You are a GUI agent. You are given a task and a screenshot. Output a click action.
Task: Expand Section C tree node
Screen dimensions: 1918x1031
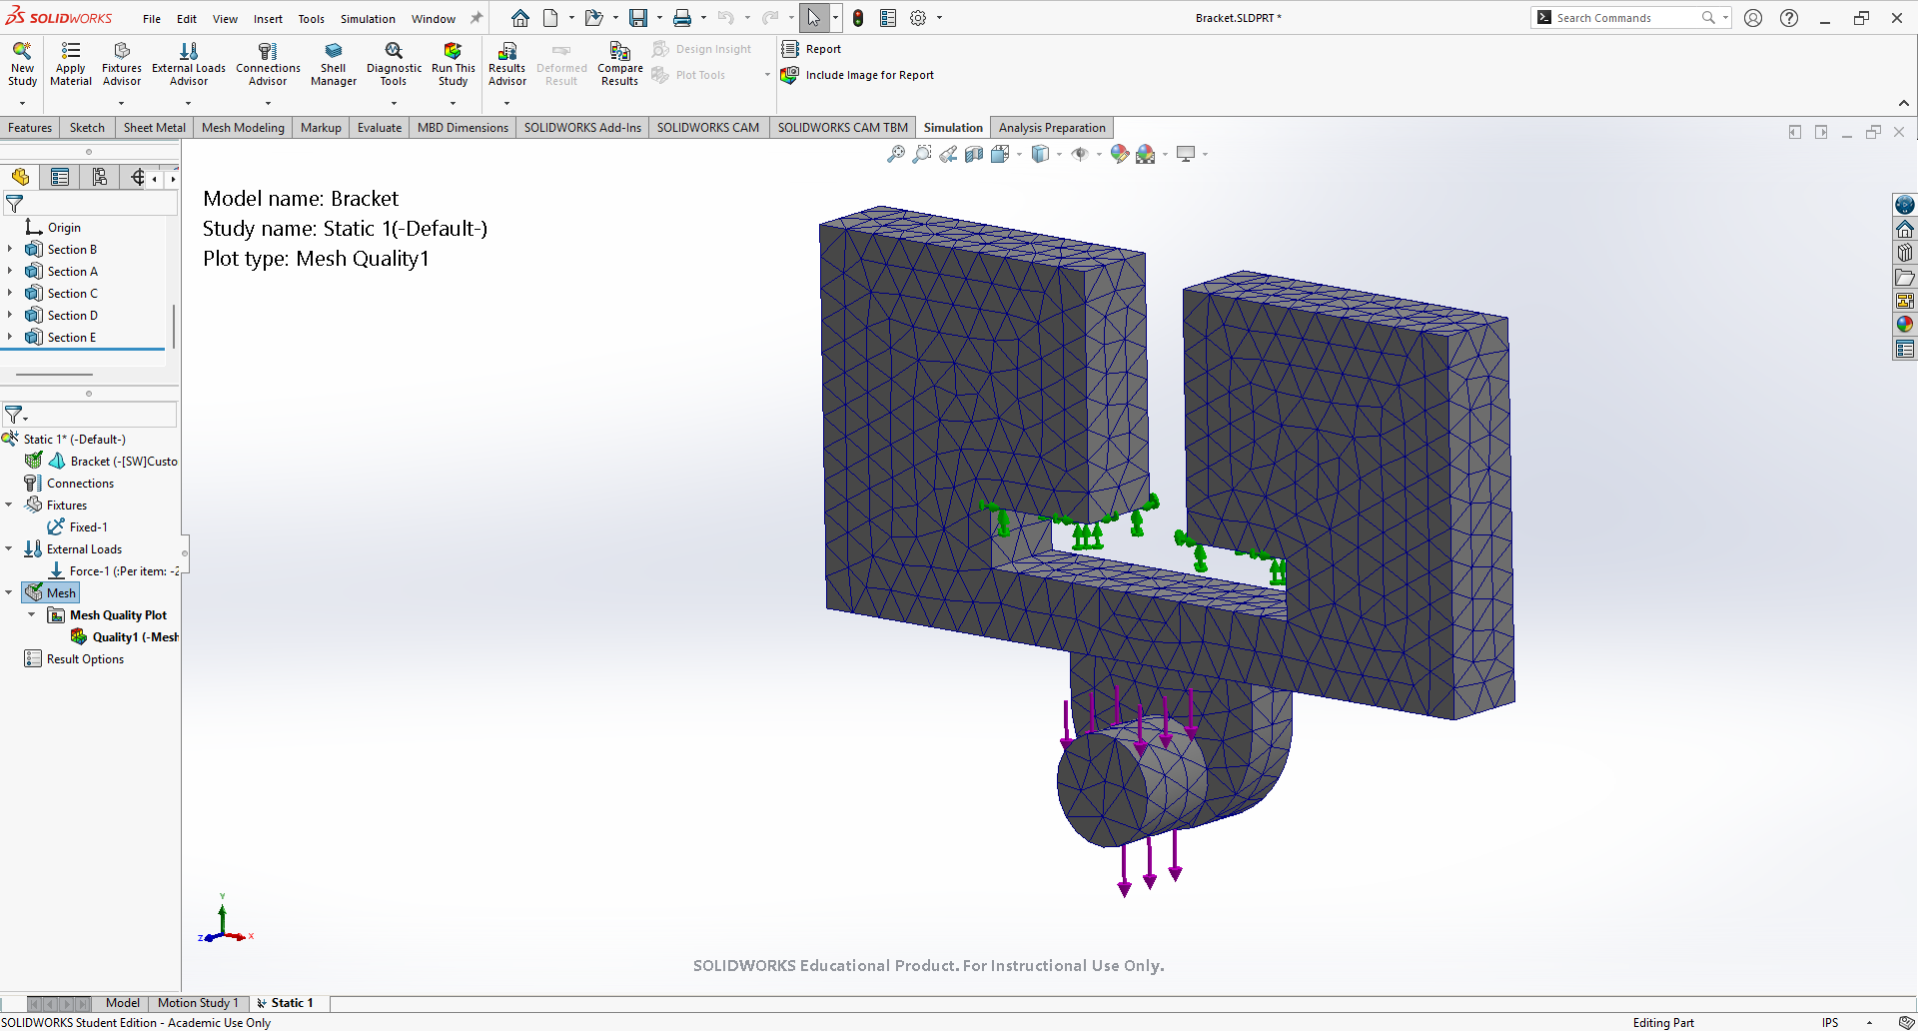coord(10,294)
